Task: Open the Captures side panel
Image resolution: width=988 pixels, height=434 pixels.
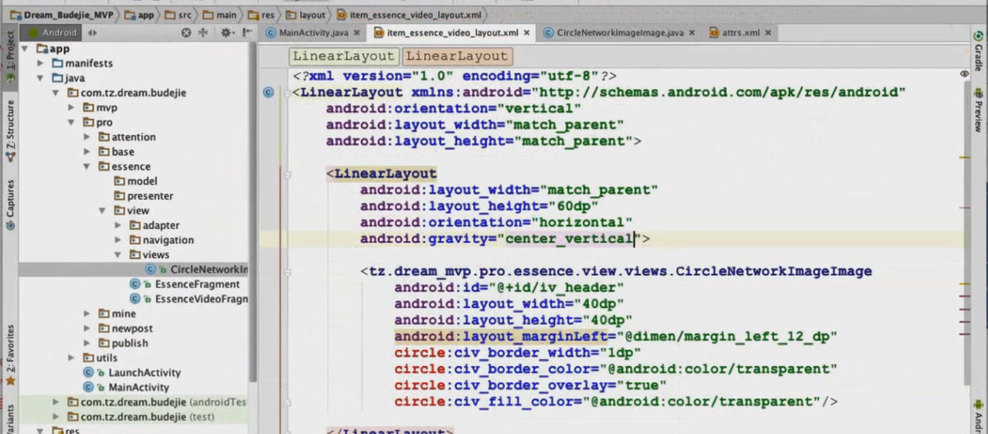Action: pos(10,205)
